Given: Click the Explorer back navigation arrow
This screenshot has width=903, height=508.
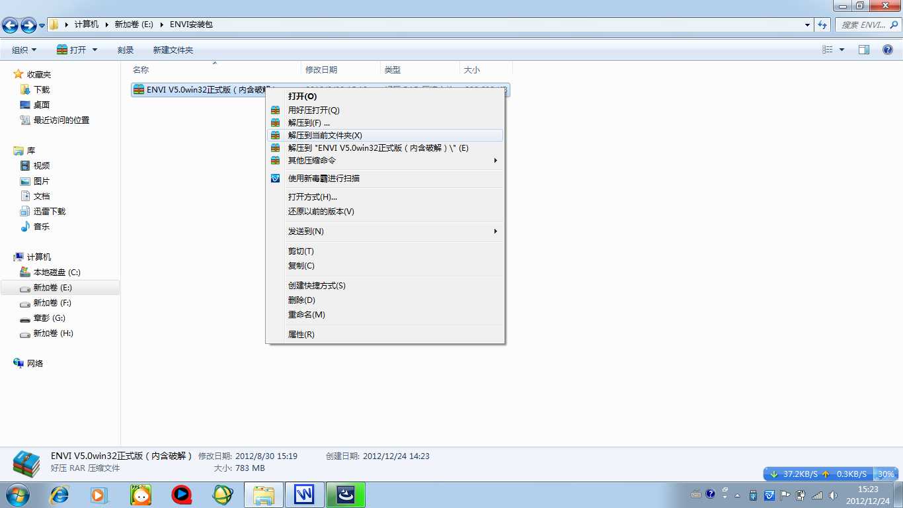Looking at the screenshot, I should (10, 25).
